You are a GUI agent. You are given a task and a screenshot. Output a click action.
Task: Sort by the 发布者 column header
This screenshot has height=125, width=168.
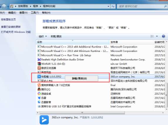pos(131,42)
